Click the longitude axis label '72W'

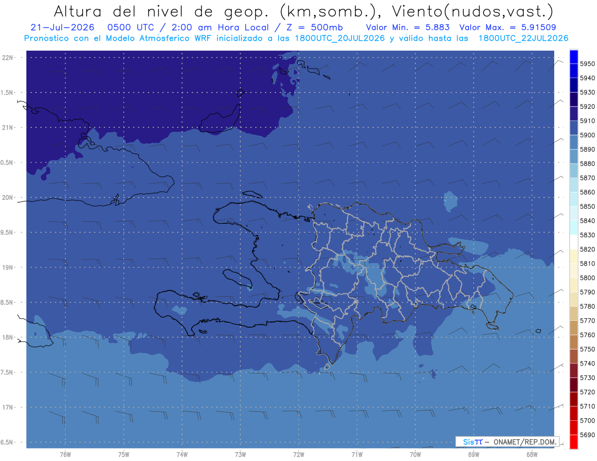tap(298, 455)
